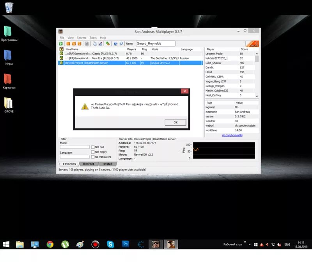Open the Help menu
The image size is (312, 262).
pyautogui.click(x=103, y=38)
